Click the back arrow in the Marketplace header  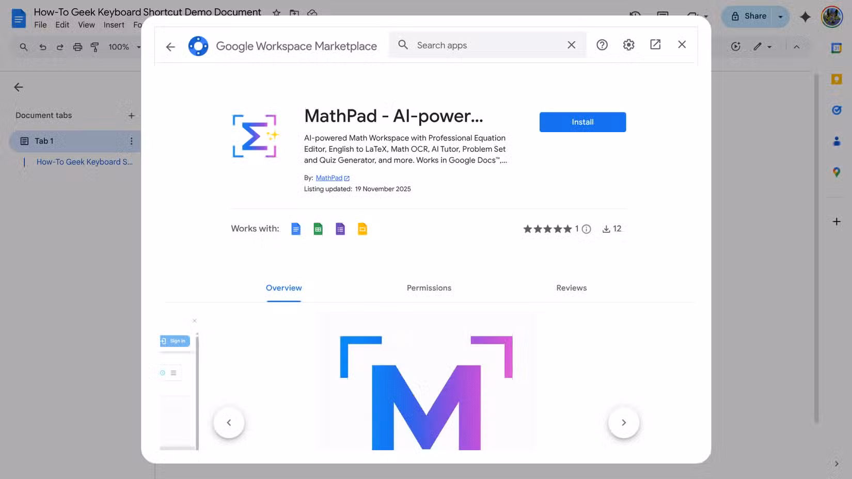coord(170,46)
